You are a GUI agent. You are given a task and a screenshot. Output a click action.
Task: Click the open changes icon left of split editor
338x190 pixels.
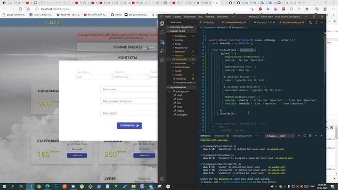point(310,22)
